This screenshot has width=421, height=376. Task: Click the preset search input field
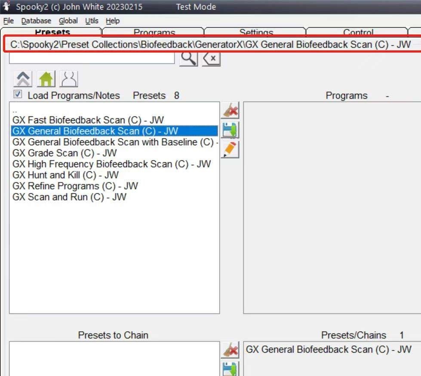[x=92, y=58]
